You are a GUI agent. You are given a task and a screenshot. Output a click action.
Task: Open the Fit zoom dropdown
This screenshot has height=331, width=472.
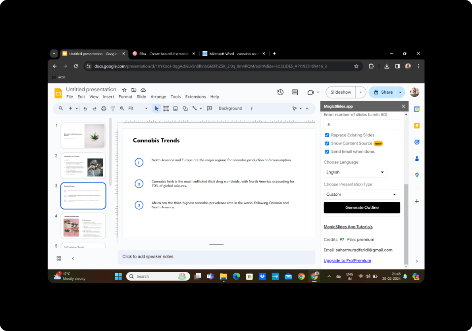click(x=138, y=108)
